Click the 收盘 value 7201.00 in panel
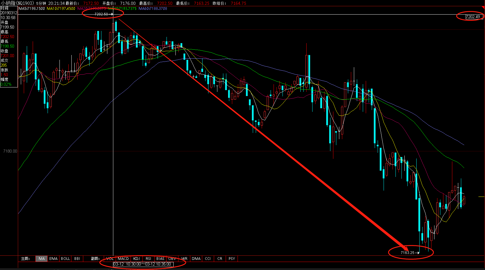 [7, 56]
